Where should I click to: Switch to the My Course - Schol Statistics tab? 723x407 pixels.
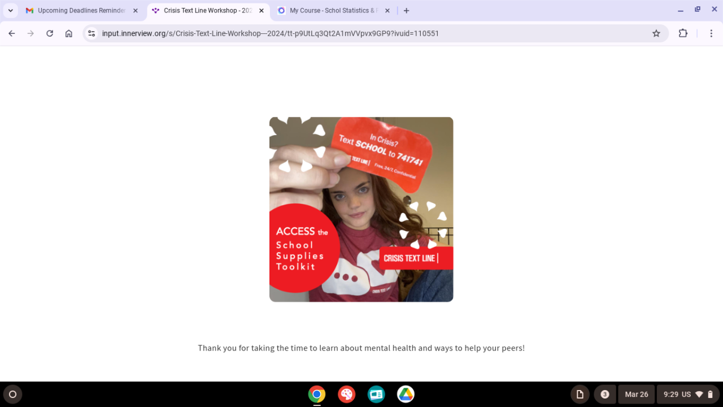pos(334,10)
